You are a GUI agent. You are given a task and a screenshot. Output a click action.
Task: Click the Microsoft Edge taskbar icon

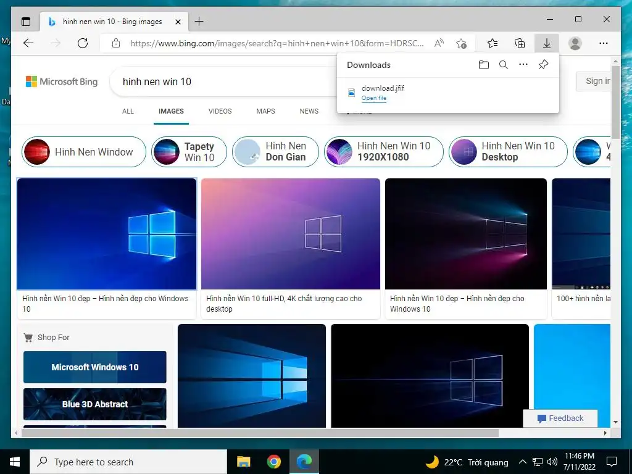click(304, 462)
